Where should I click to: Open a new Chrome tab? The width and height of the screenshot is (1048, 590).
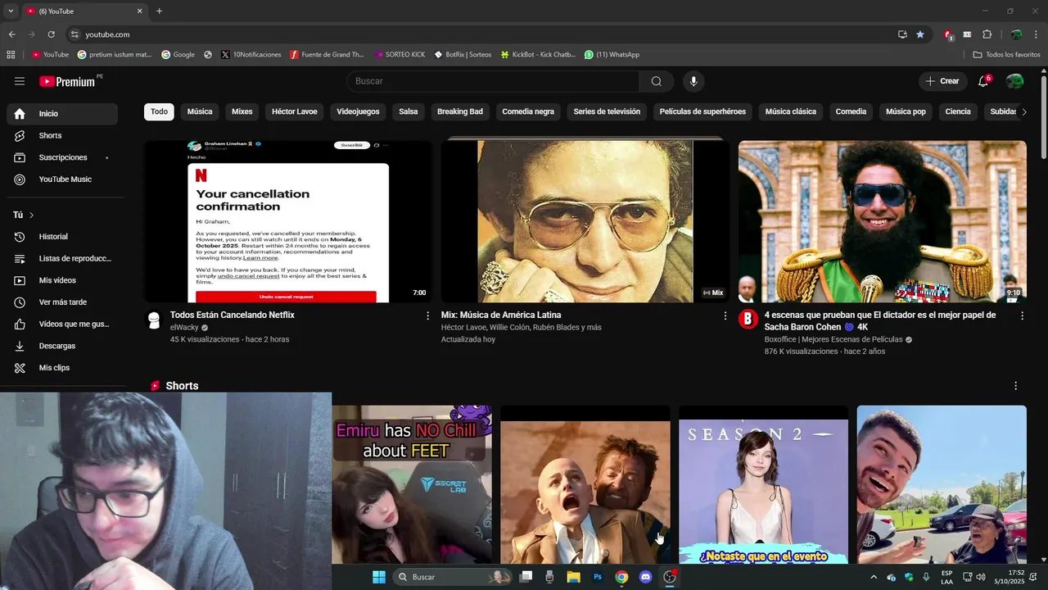click(159, 11)
